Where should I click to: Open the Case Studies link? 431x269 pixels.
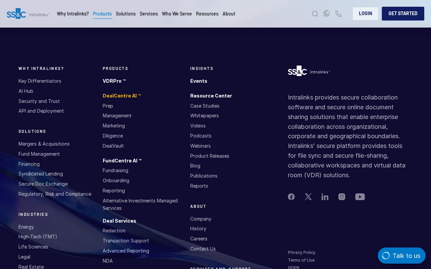pyautogui.click(x=205, y=106)
